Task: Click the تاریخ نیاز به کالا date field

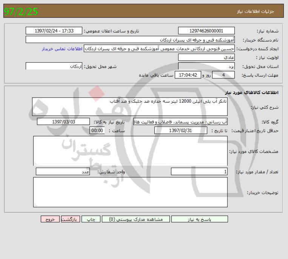Action: coord(63,122)
